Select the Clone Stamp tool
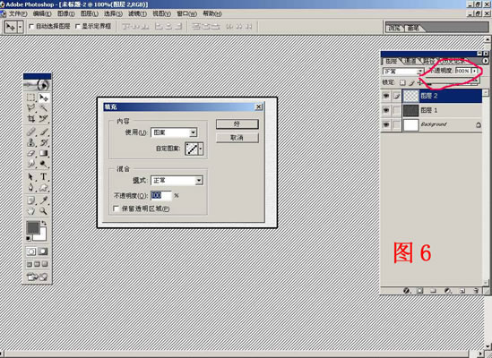The image size is (492, 358). pyautogui.click(x=30, y=142)
